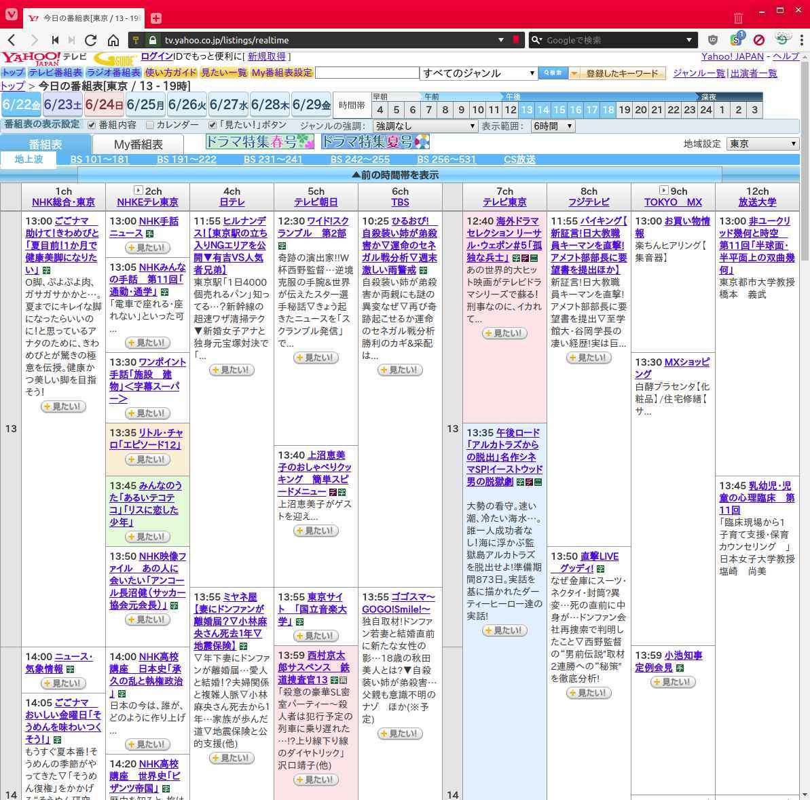Reload the page

(x=91, y=40)
